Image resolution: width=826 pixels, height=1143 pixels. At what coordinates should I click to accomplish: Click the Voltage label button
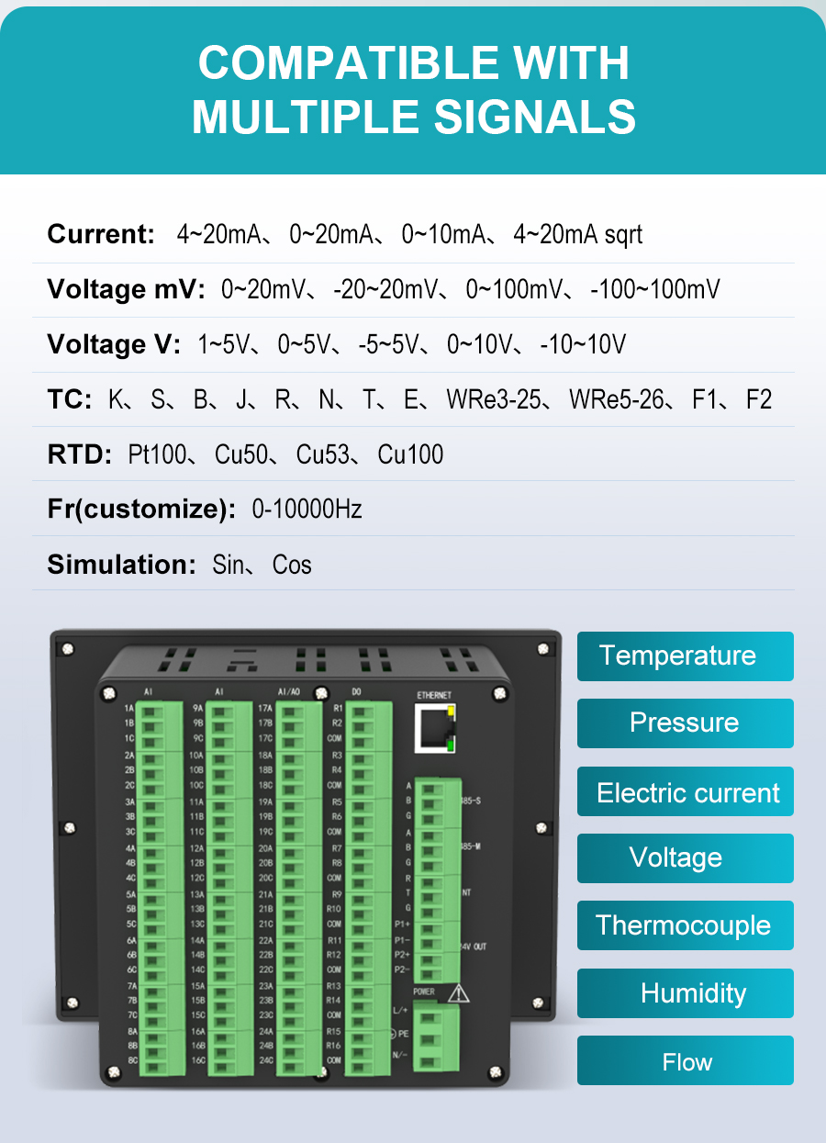pyautogui.click(x=685, y=858)
